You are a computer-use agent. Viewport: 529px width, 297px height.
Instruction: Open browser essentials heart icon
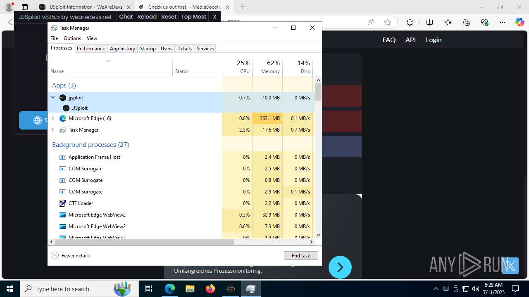pyautogui.click(x=485, y=22)
